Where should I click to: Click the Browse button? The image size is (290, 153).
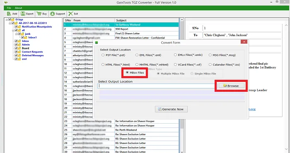pos(231,86)
